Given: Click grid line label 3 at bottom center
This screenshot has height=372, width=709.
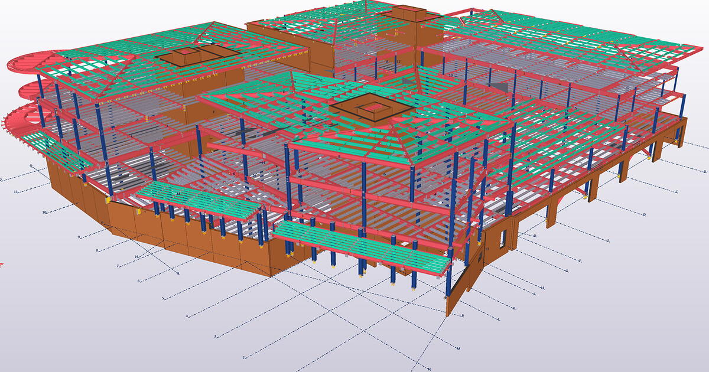Looking at the screenshot, I should [216, 335].
